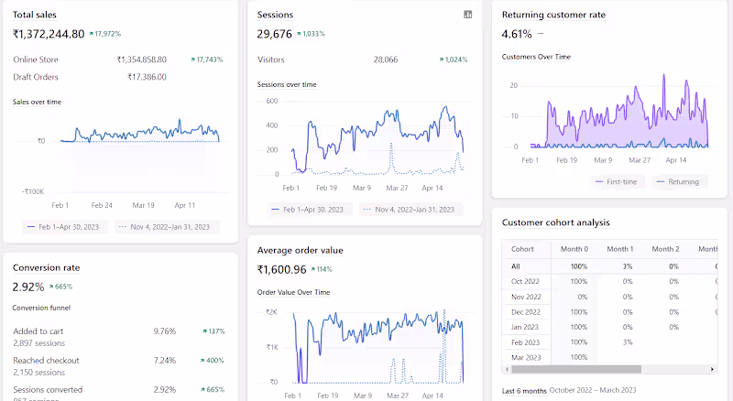Click the Online Store 17,743% trend arrow
Screen dimensions: 733x401
click(194, 60)
